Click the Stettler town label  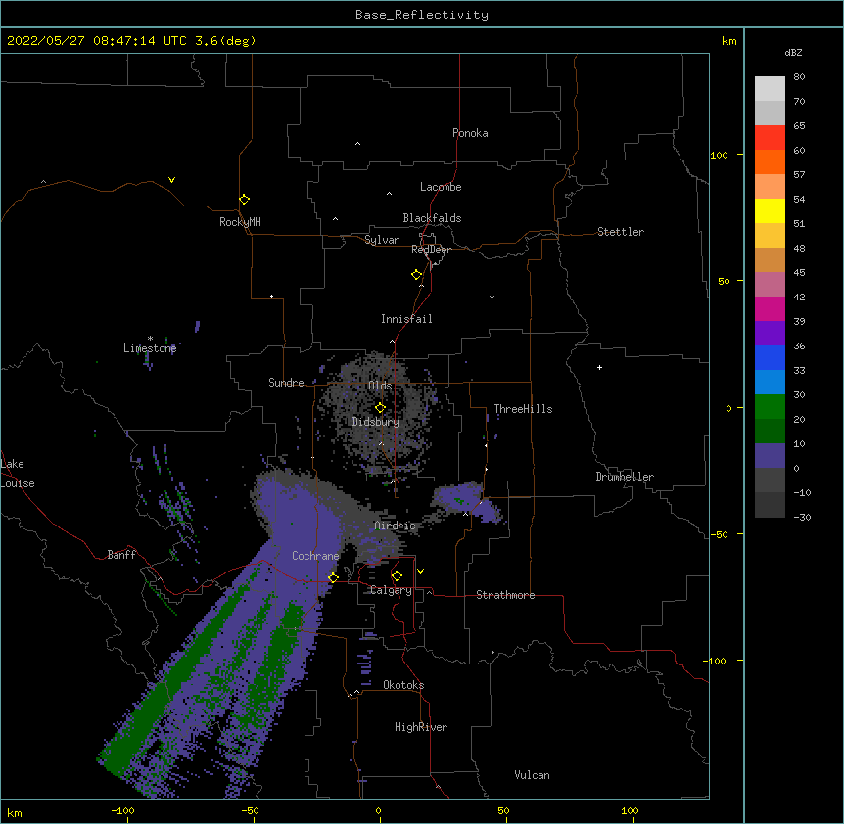621,232
